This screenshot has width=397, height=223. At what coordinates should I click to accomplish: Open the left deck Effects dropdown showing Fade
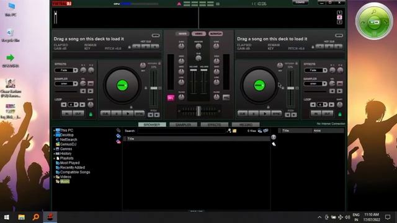[x=76, y=70]
